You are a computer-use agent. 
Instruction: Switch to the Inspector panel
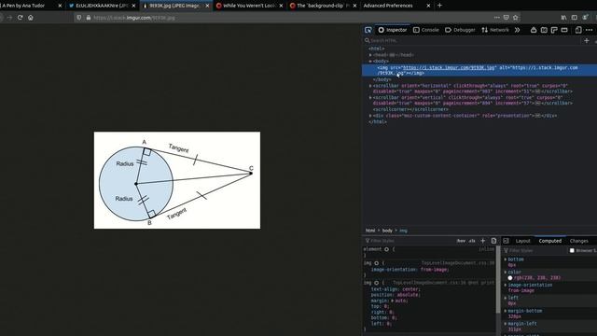393,30
